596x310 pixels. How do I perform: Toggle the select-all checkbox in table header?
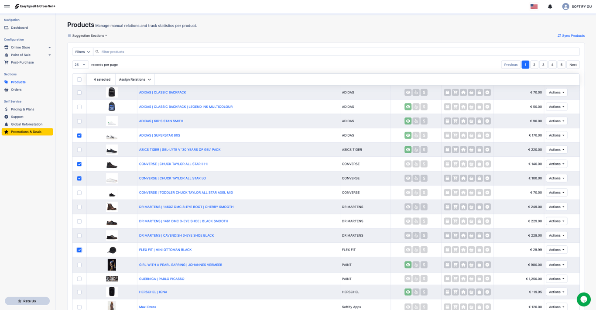pos(79,79)
